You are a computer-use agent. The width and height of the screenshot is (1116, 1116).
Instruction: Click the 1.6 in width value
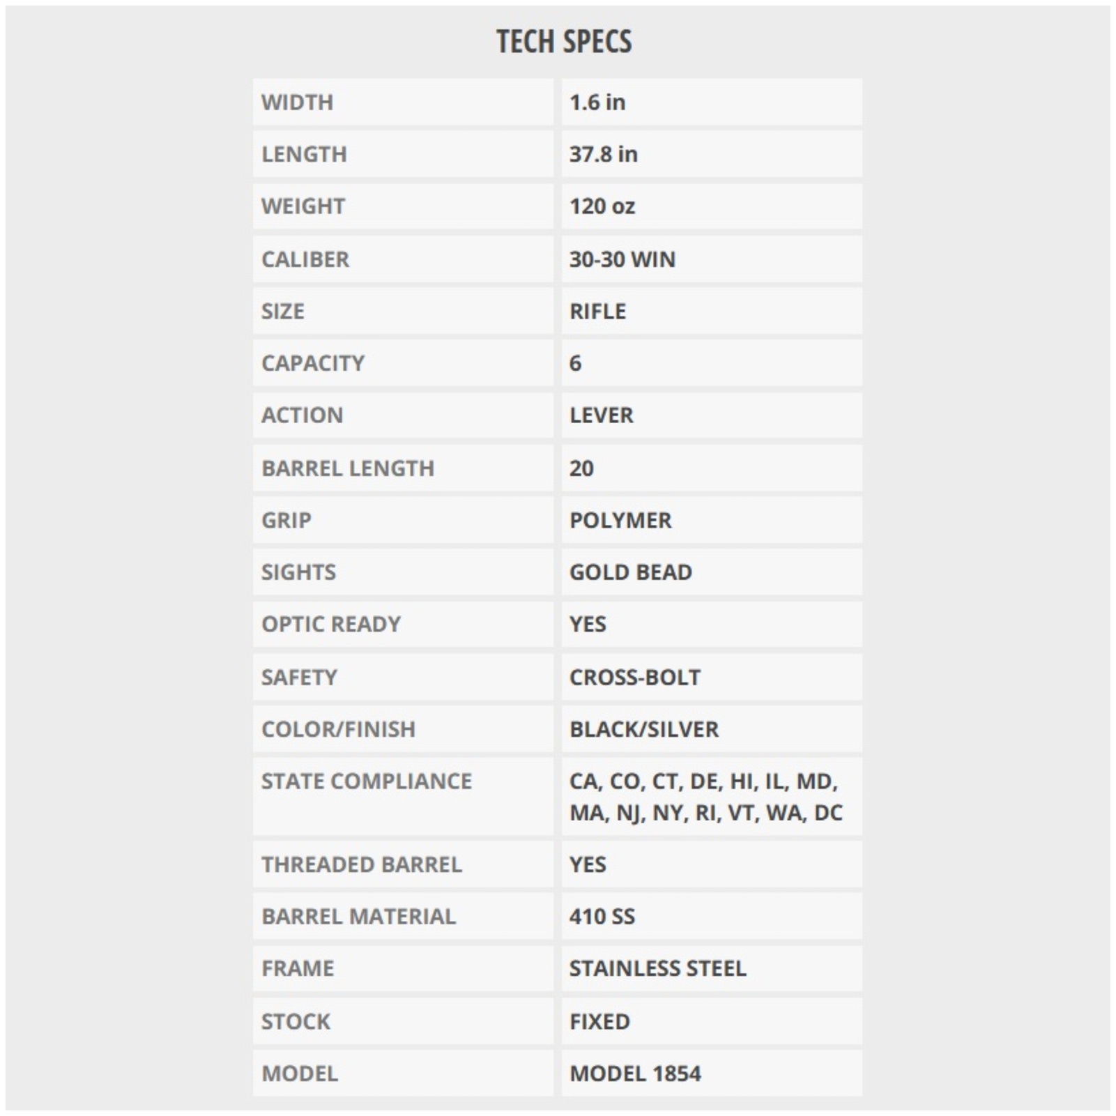point(597,102)
